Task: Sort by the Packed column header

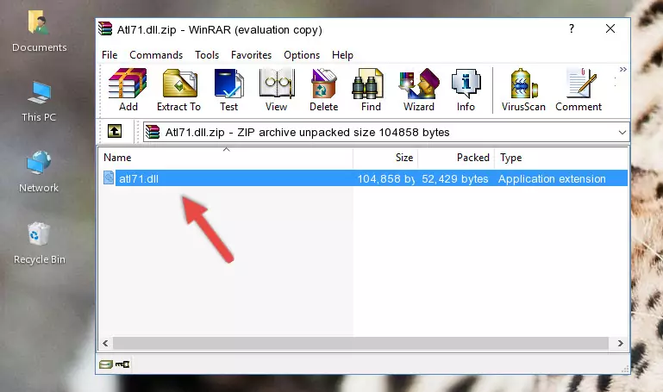Action: pos(456,158)
